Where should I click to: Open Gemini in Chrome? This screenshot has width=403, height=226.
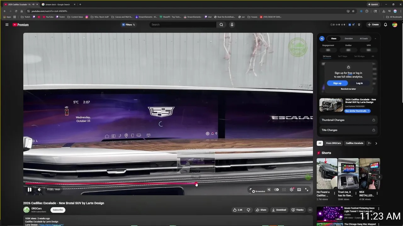pyautogui.click(x=372, y=4)
